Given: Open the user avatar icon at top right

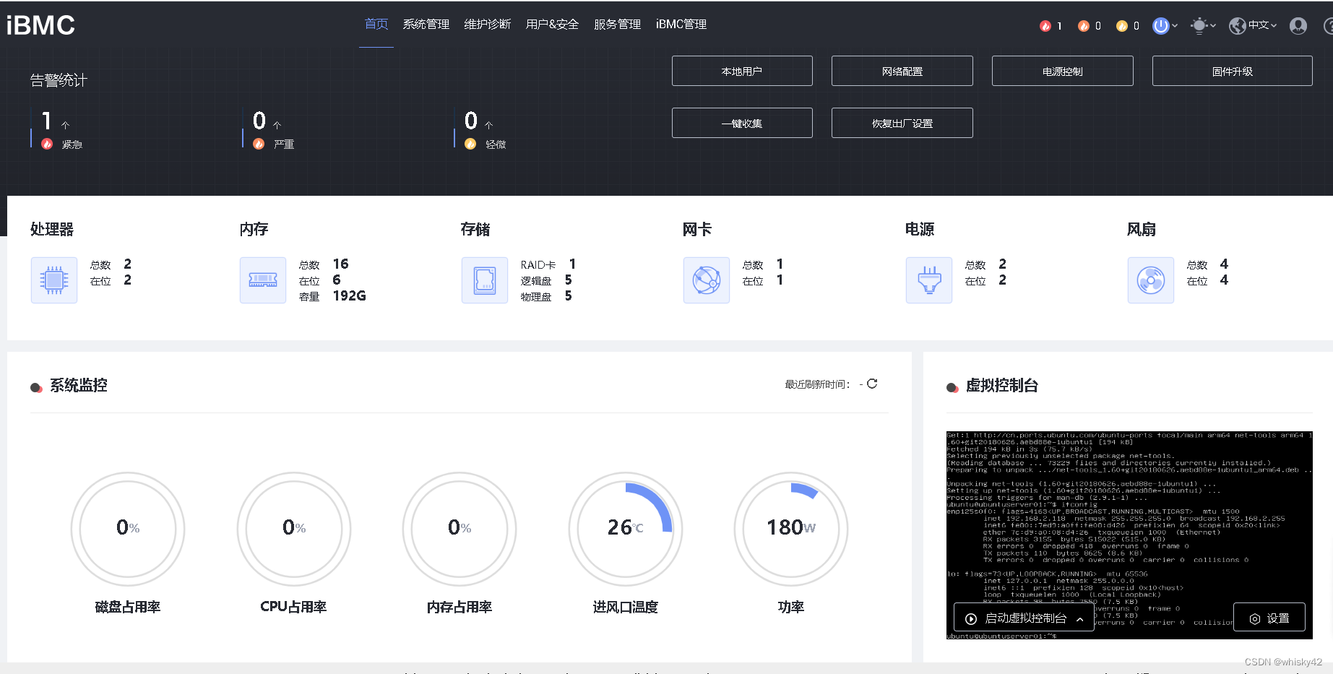Looking at the screenshot, I should click(1298, 25).
